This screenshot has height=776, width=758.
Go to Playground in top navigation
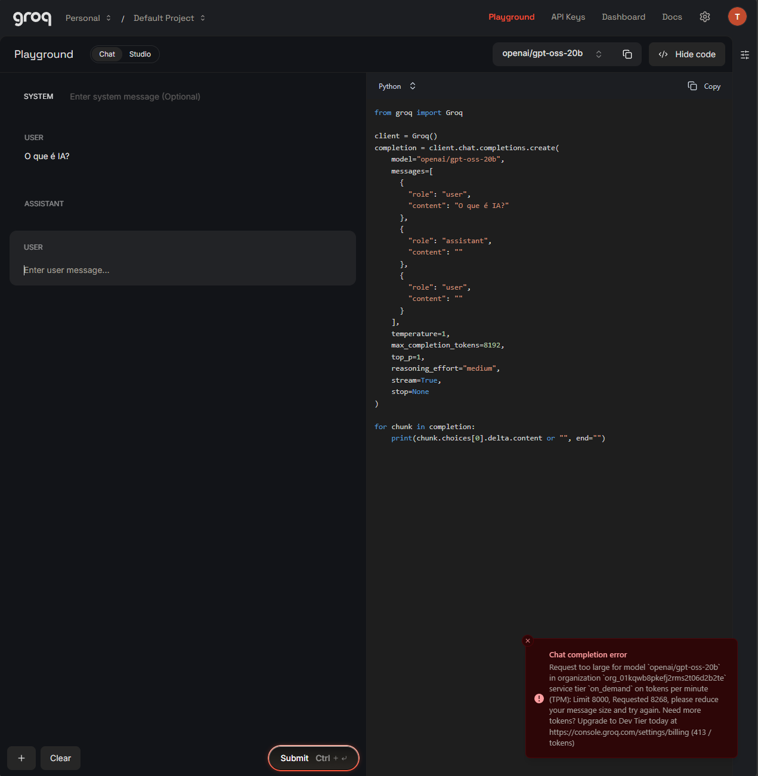pos(512,17)
